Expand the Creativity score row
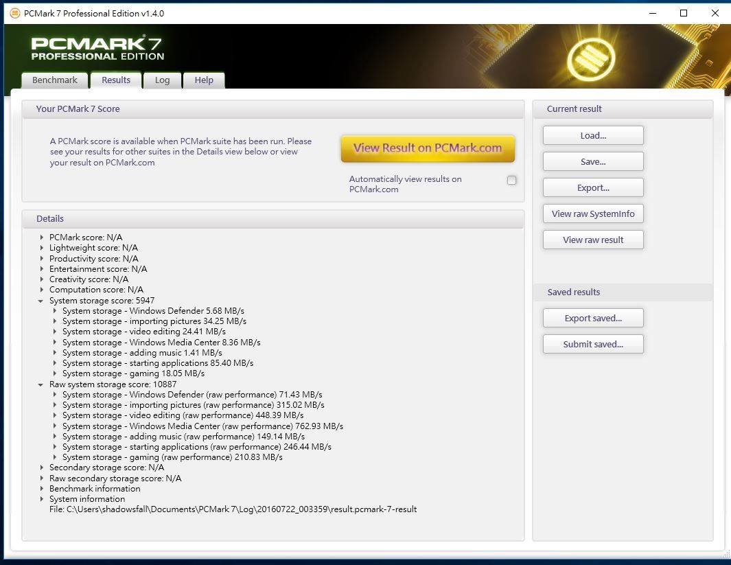This screenshot has width=731, height=565. point(41,279)
